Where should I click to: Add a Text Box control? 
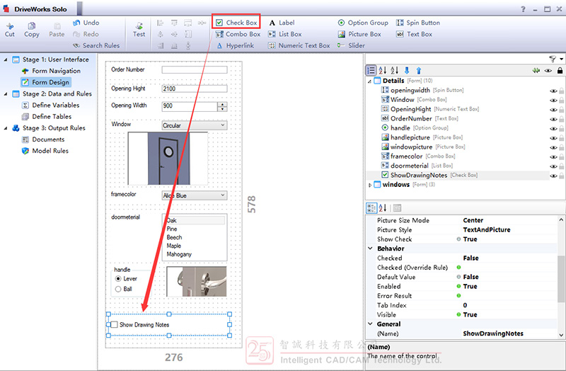pos(414,34)
